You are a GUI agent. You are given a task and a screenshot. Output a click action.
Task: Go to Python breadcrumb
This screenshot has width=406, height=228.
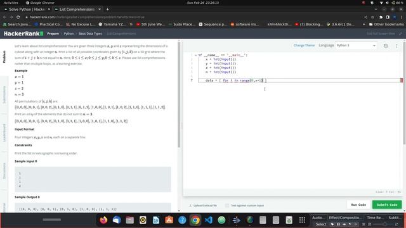(69, 34)
